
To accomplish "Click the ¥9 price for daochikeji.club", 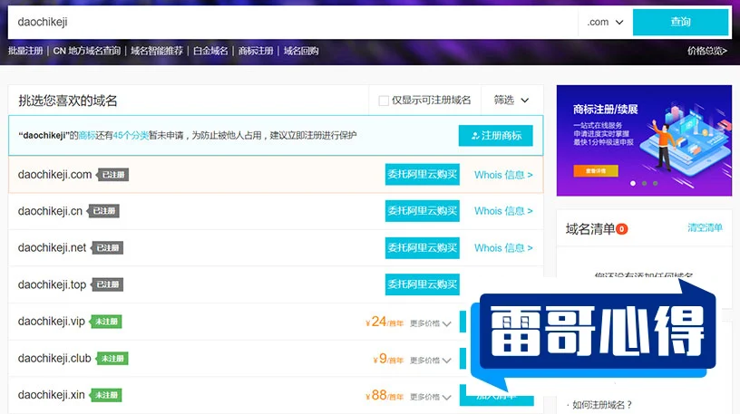I will (388, 359).
